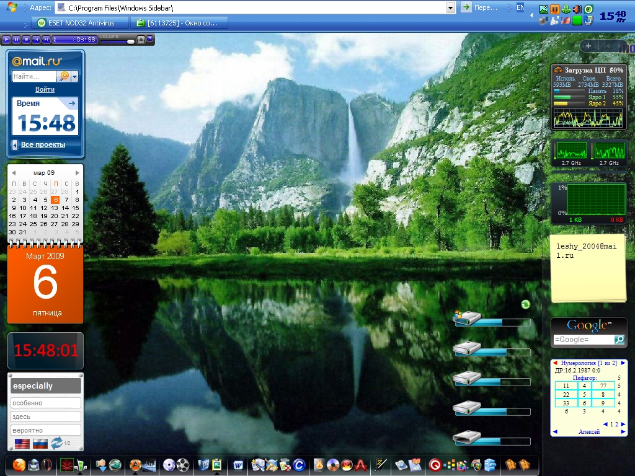Switch to ESET NOD32 Antivirus taskbar item

80,23
